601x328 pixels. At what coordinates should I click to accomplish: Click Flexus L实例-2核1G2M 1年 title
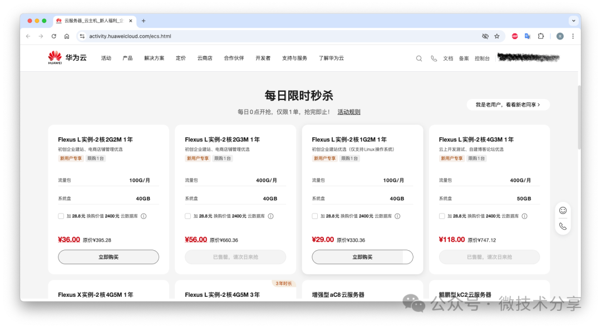(349, 140)
